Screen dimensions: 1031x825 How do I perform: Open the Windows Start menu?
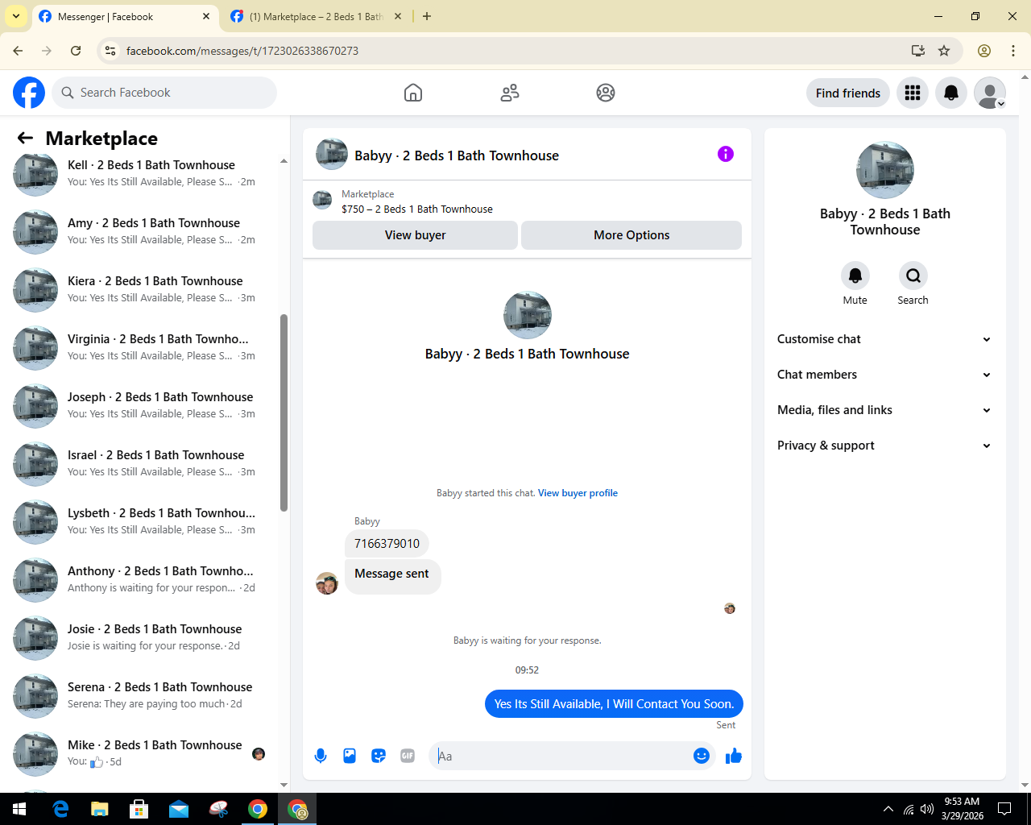click(x=19, y=809)
